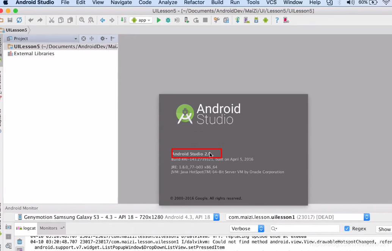The width and height of the screenshot is (392, 251).
Task: Open Genymotion device selector dropdown
Action: point(117,217)
